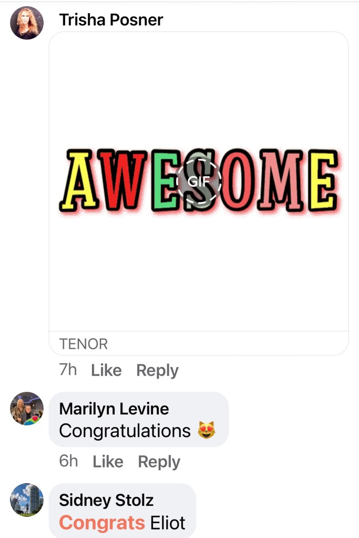Reply to Trisha Posner's GIF comment
This screenshot has width=359, height=538.
coord(157,371)
